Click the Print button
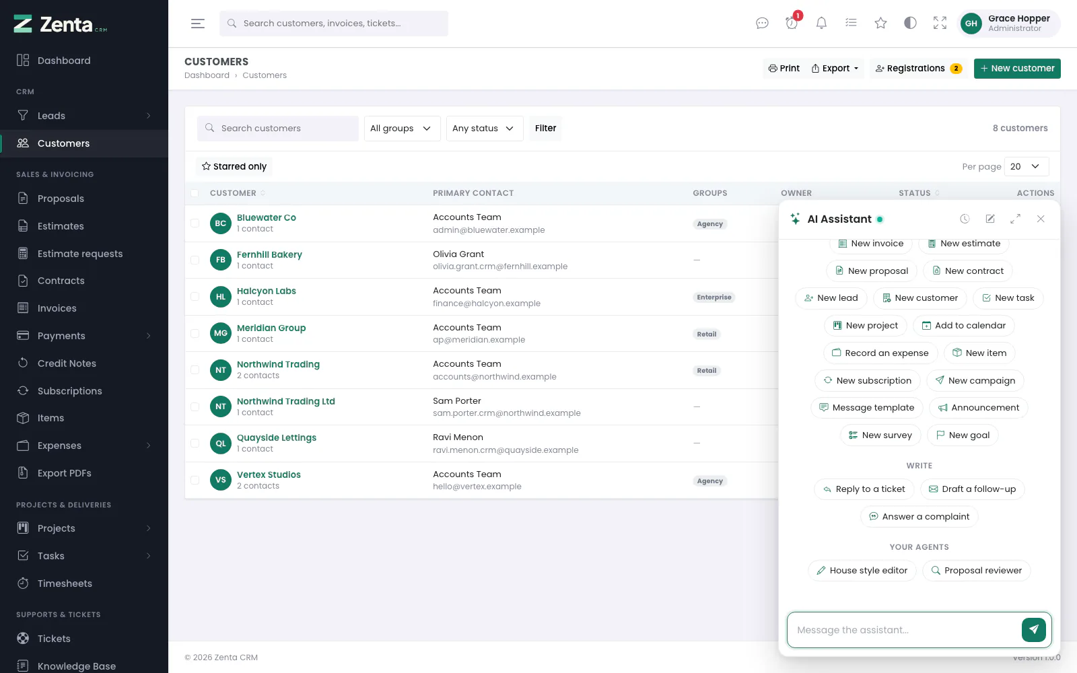Screen dimensions: 1077x673 click(784, 69)
